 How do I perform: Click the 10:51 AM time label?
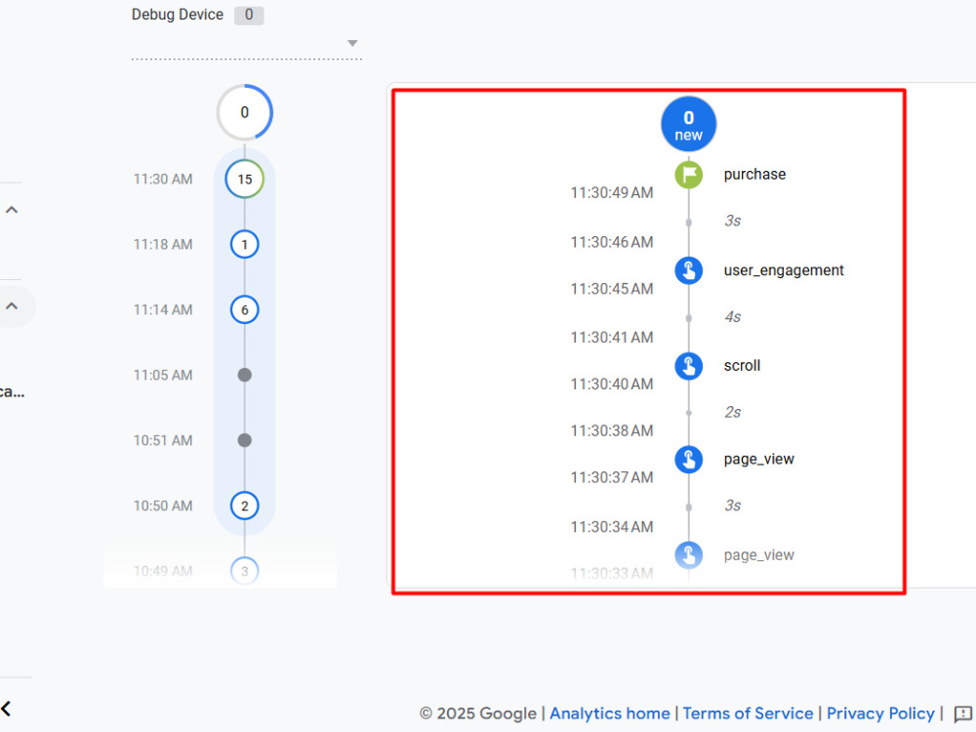(162, 441)
